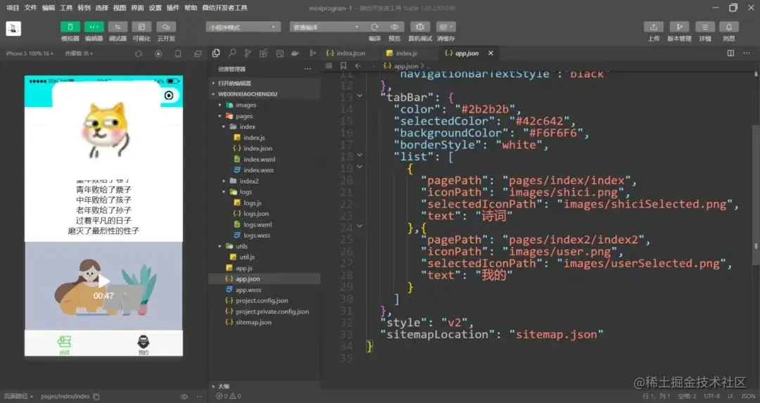Click the bookmark icon in breadcrumb bar
The height and width of the screenshot is (403, 760).
click(343, 66)
